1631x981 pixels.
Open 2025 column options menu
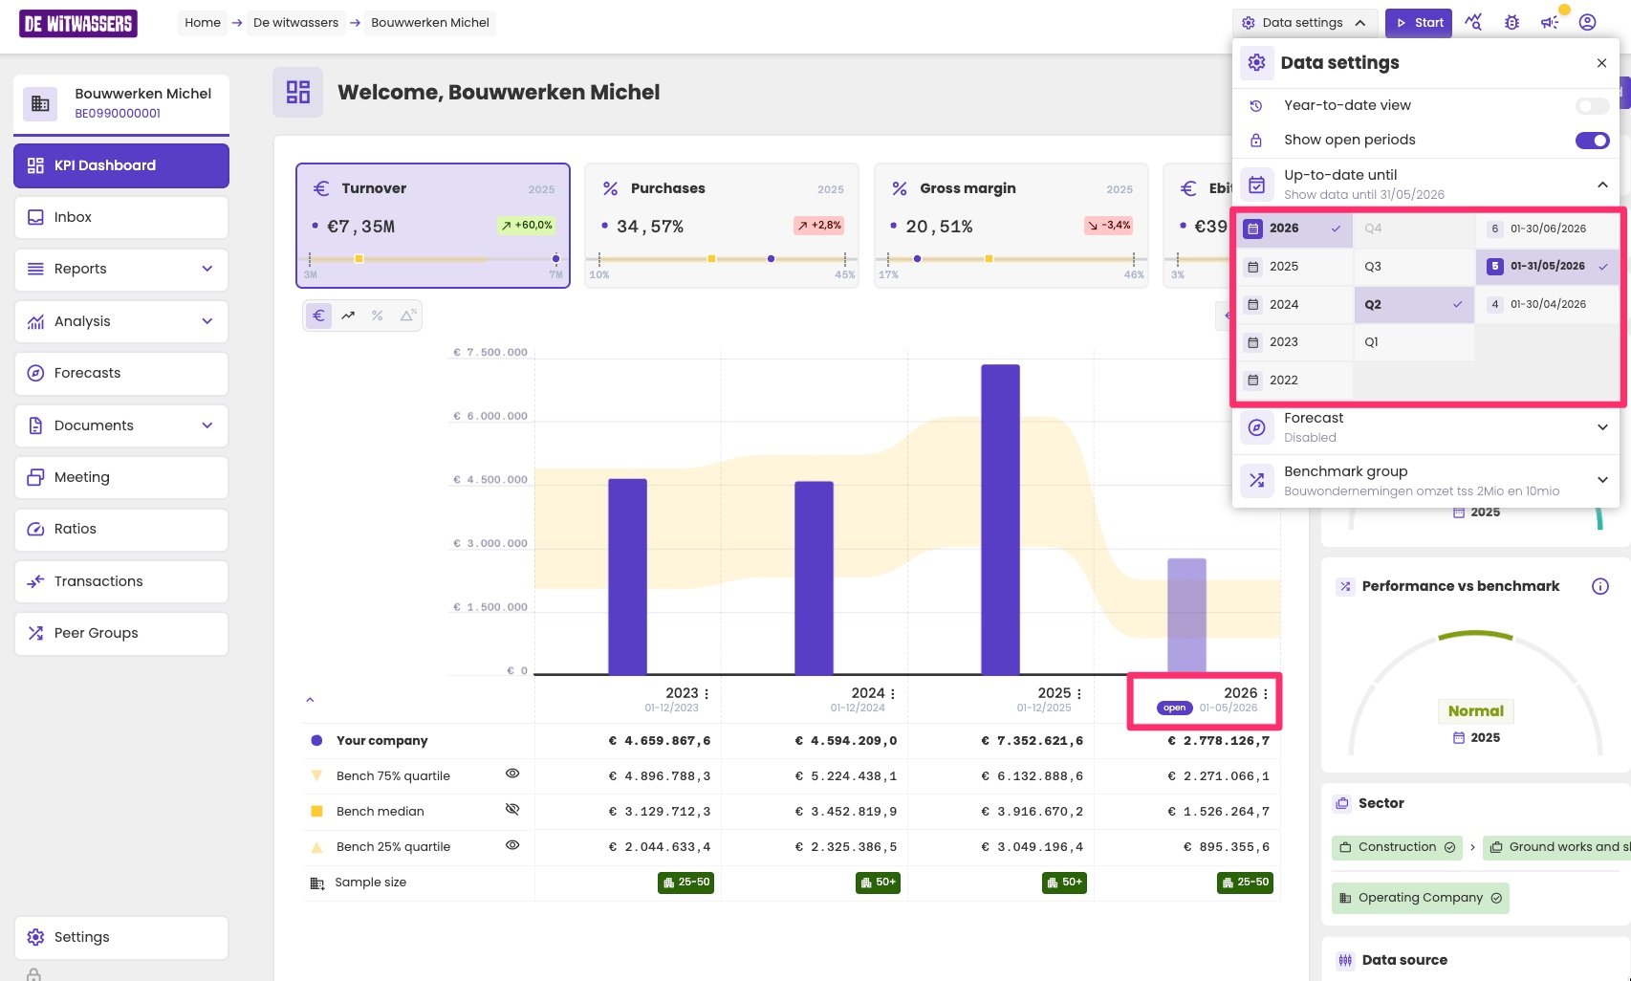click(1079, 694)
